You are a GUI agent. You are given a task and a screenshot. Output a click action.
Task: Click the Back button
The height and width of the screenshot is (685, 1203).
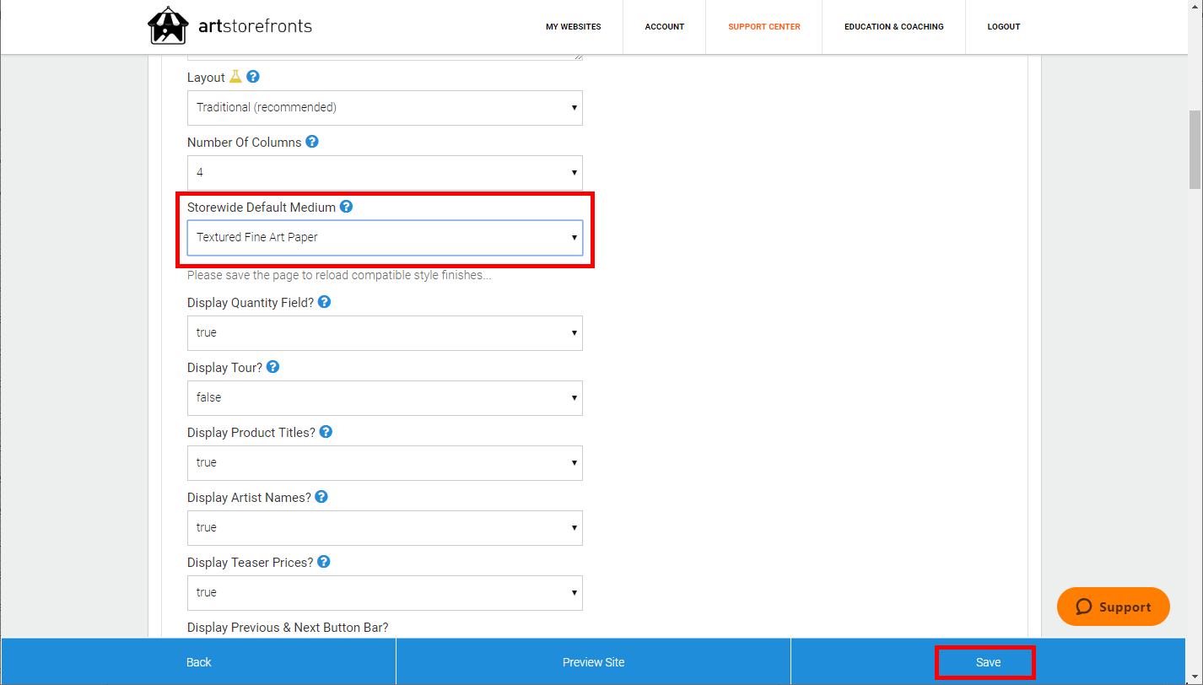coord(198,662)
